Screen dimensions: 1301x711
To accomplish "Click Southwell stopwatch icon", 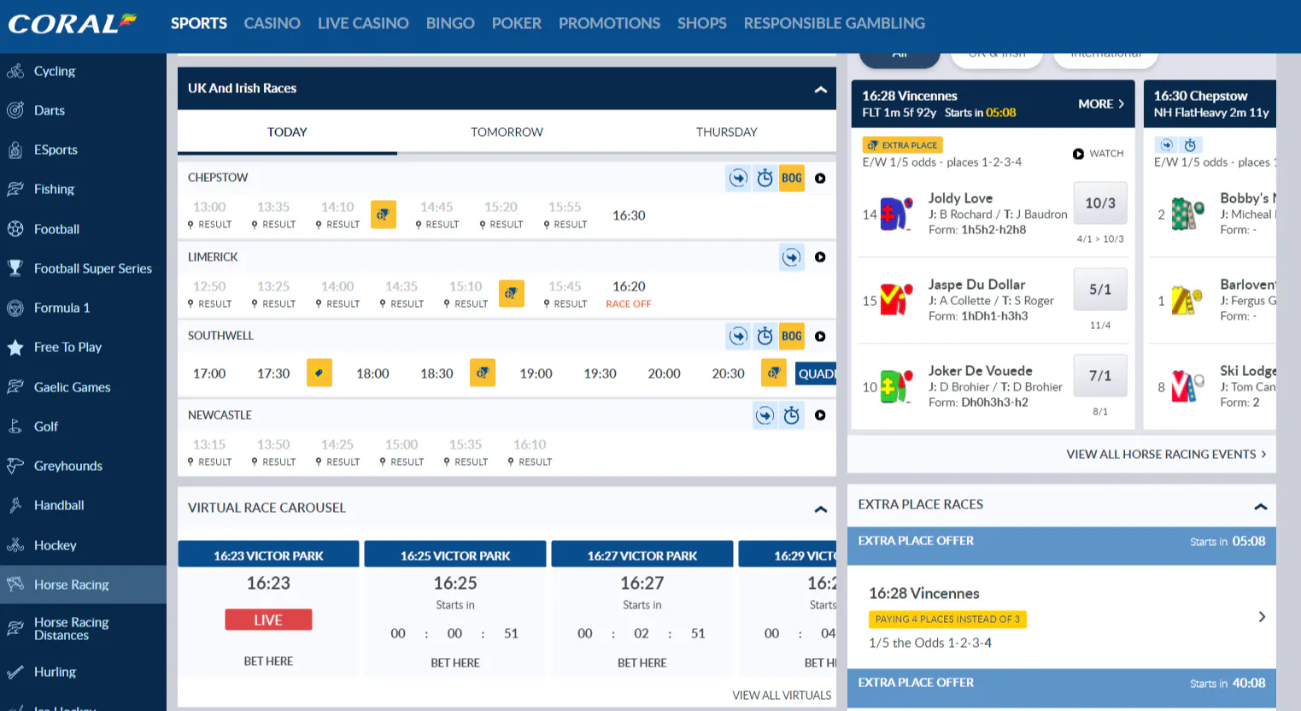I will [765, 336].
